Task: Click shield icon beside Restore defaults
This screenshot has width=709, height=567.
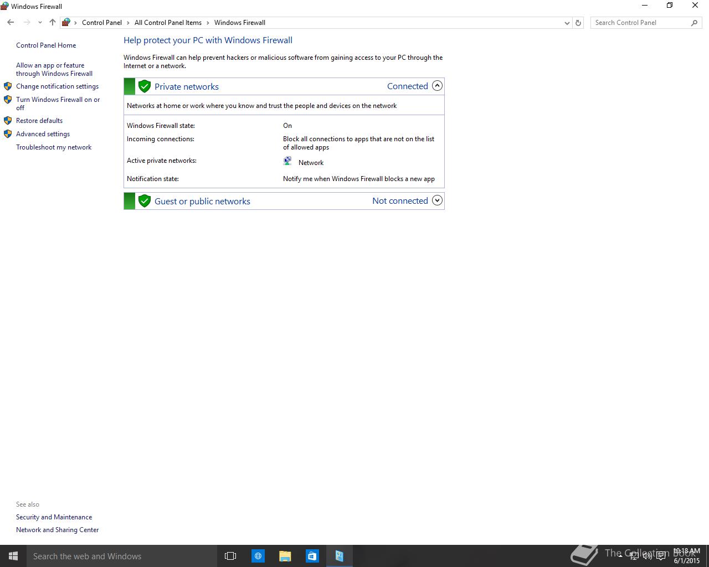Action: [8, 121]
